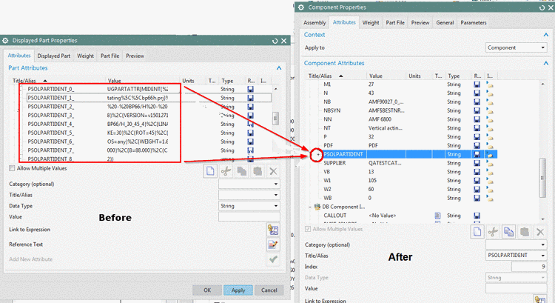The height and width of the screenshot is (303, 555).
Task: Click the Apply button
Action: pyautogui.click(x=238, y=290)
